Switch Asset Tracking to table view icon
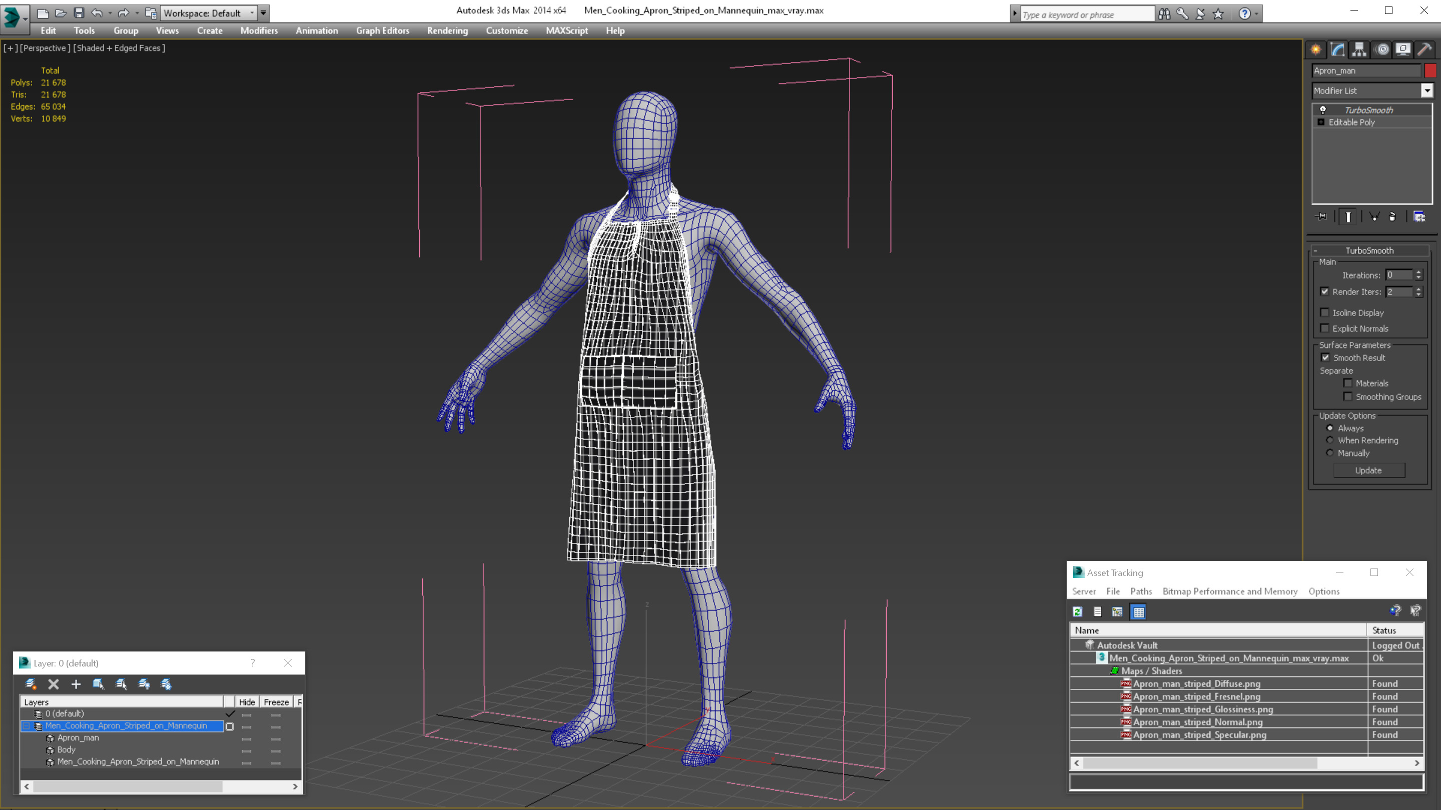 (x=1138, y=611)
